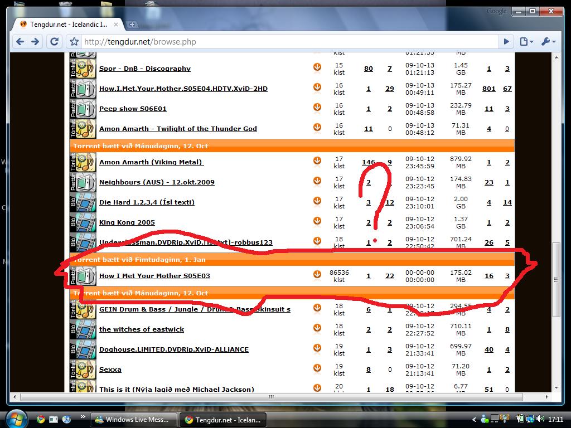The height and width of the screenshot is (428, 571).
Task: Open the How I Met Your Mother S05E03 link
Action: pyautogui.click(x=155, y=275)
